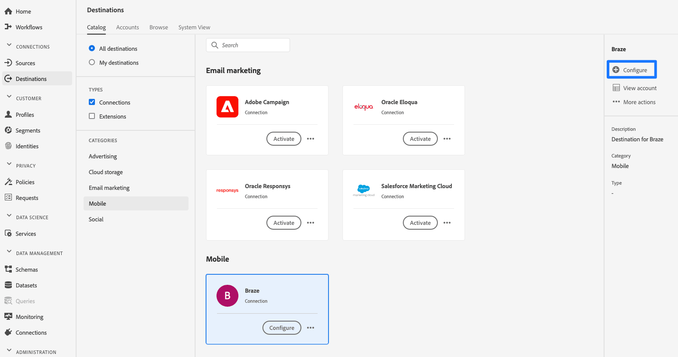The height and width of the screenshot is (357, 678).
Task: Switch to the System View tab
Action: coord(194,27)
